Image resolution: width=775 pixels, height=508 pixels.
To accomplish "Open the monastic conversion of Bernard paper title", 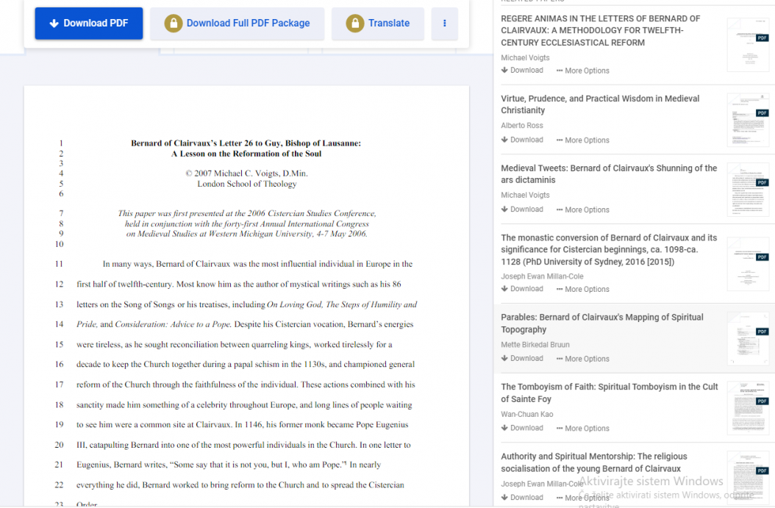I will [609, 249].
